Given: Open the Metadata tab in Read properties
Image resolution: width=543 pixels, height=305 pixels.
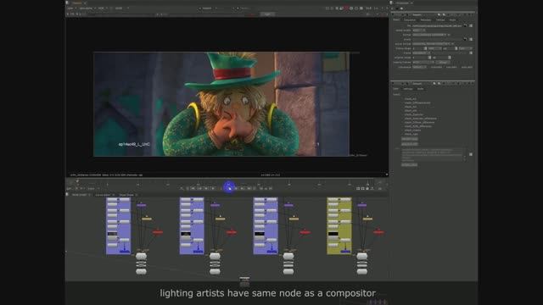Looking at the screenshot, I should coord(426,19).
